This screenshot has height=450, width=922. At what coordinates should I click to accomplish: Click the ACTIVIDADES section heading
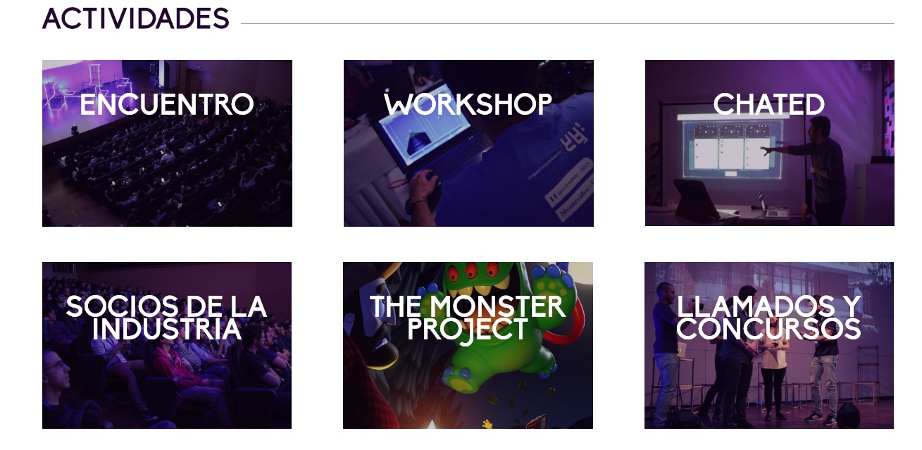(x=136, y=18)
